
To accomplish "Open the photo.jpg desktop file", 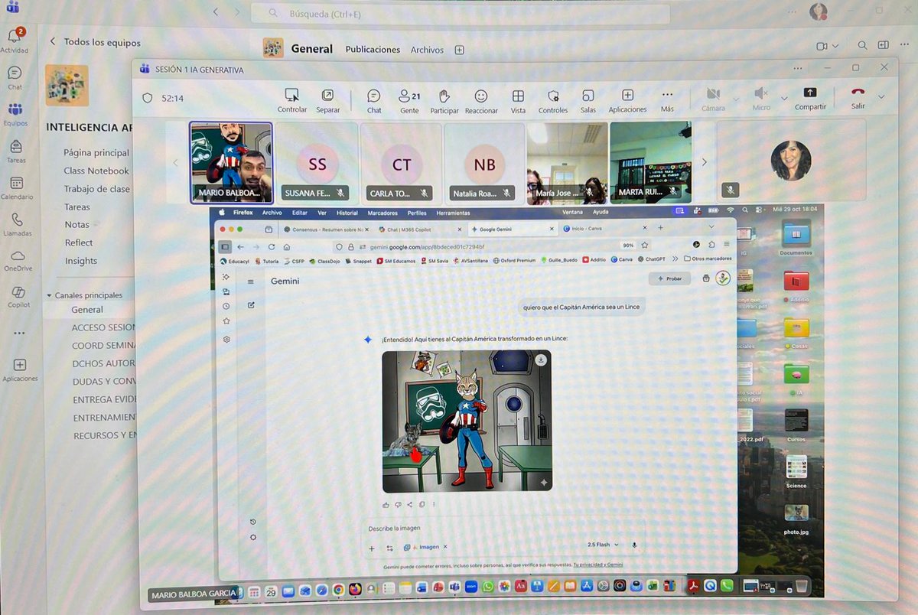I will pyautogui.click(x=796, y=518).
